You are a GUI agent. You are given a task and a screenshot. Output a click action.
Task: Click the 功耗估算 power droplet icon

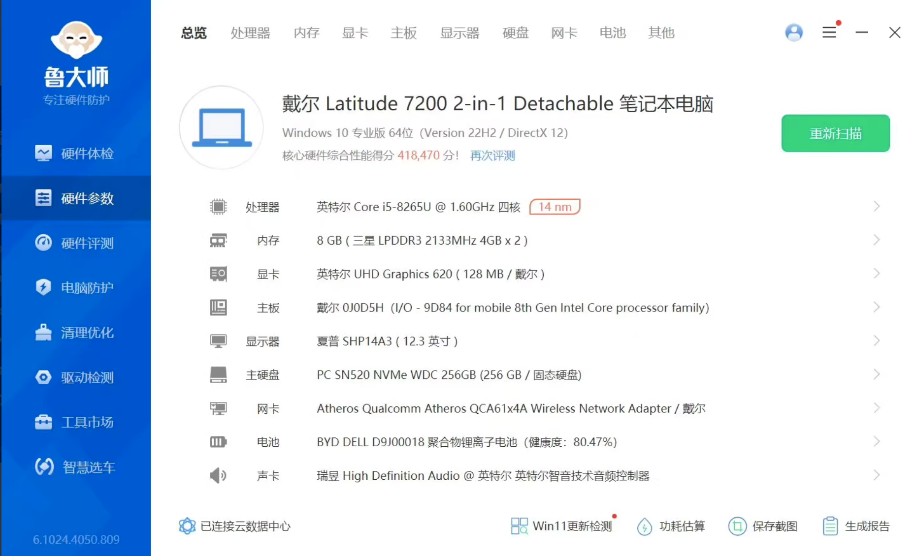click(645, 526)
